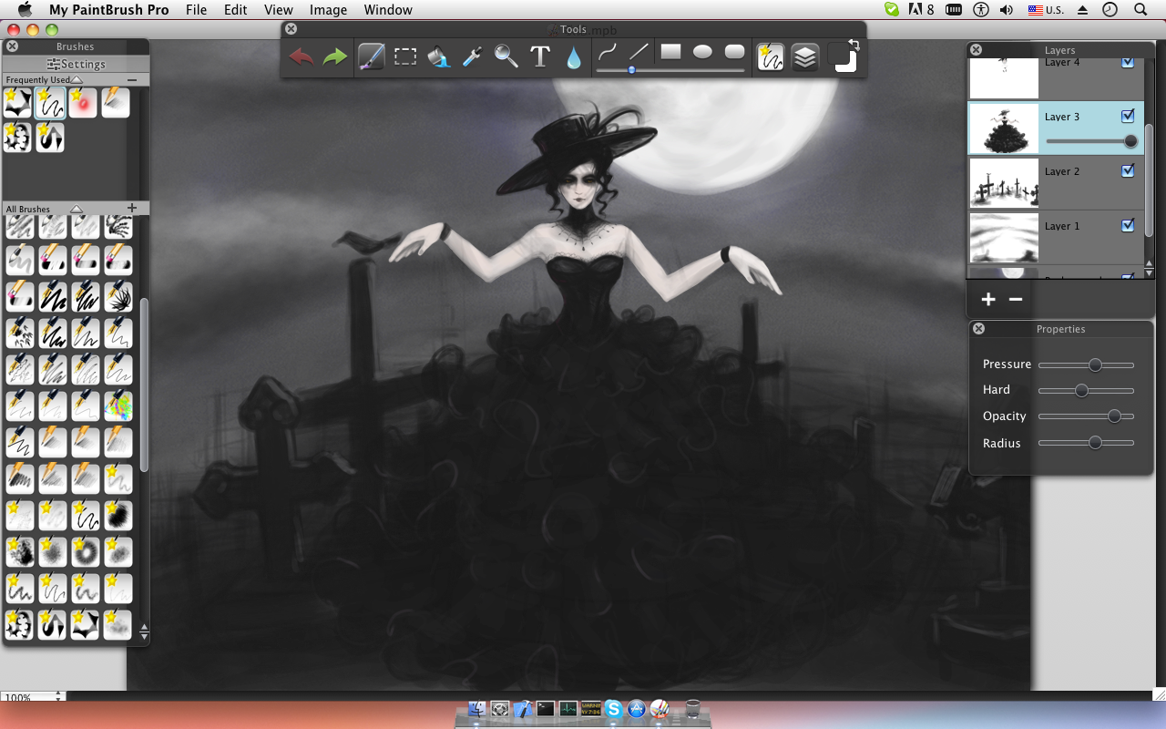Open Skype from the Dock

(x=613, y=708)
